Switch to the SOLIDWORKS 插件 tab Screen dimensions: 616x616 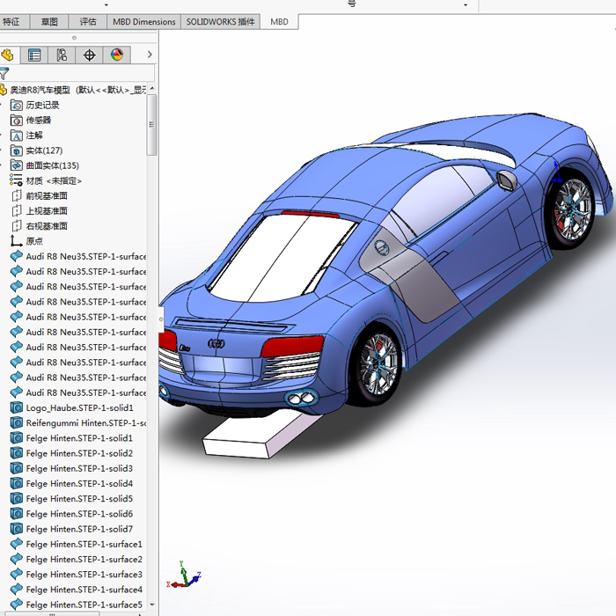pyautogui.click(x=220, y=22)
